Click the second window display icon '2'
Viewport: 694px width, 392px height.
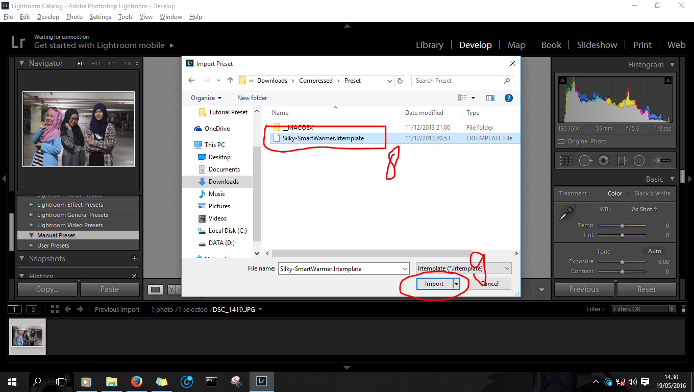[x=33, y=309]
